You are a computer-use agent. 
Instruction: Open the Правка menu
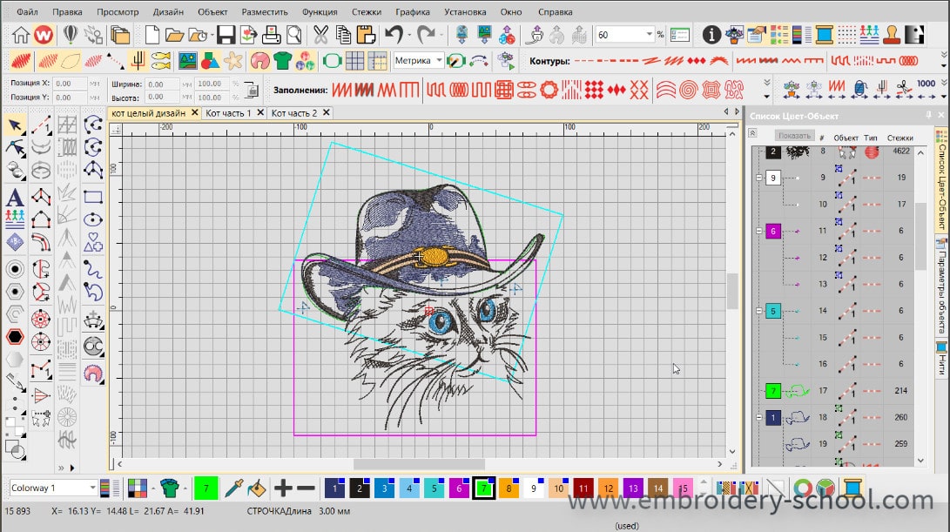(67, 11)
